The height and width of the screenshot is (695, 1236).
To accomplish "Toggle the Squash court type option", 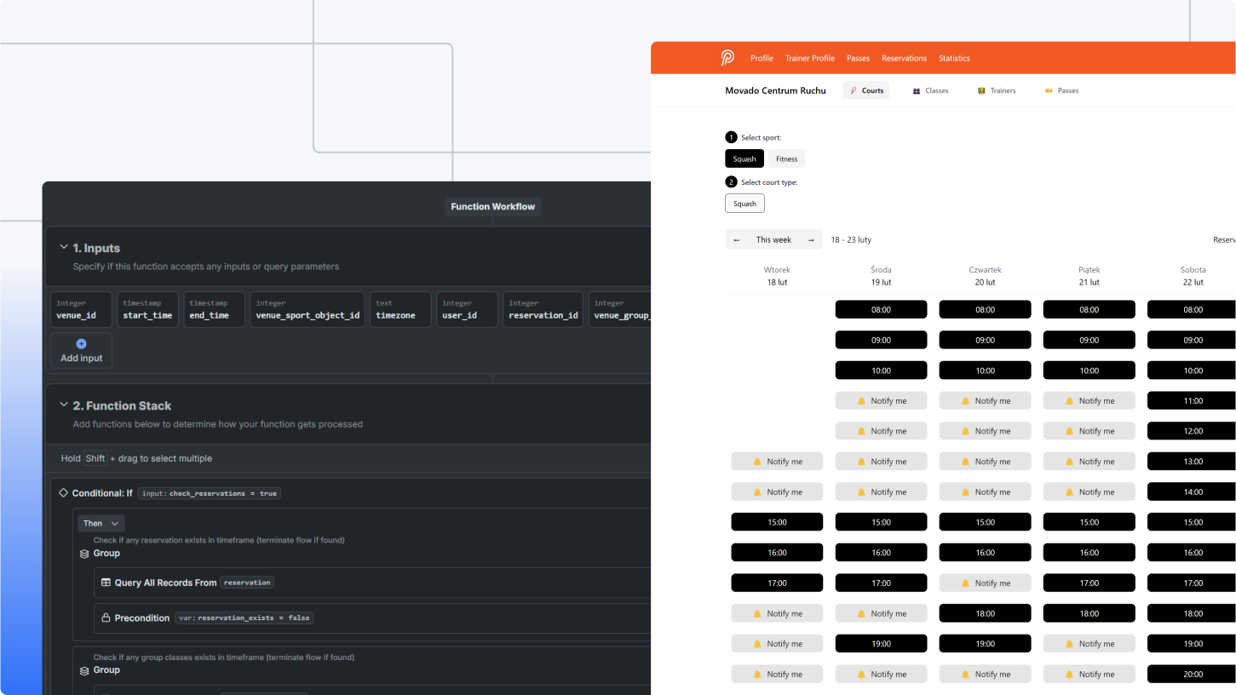I will [x=744, y=204].
